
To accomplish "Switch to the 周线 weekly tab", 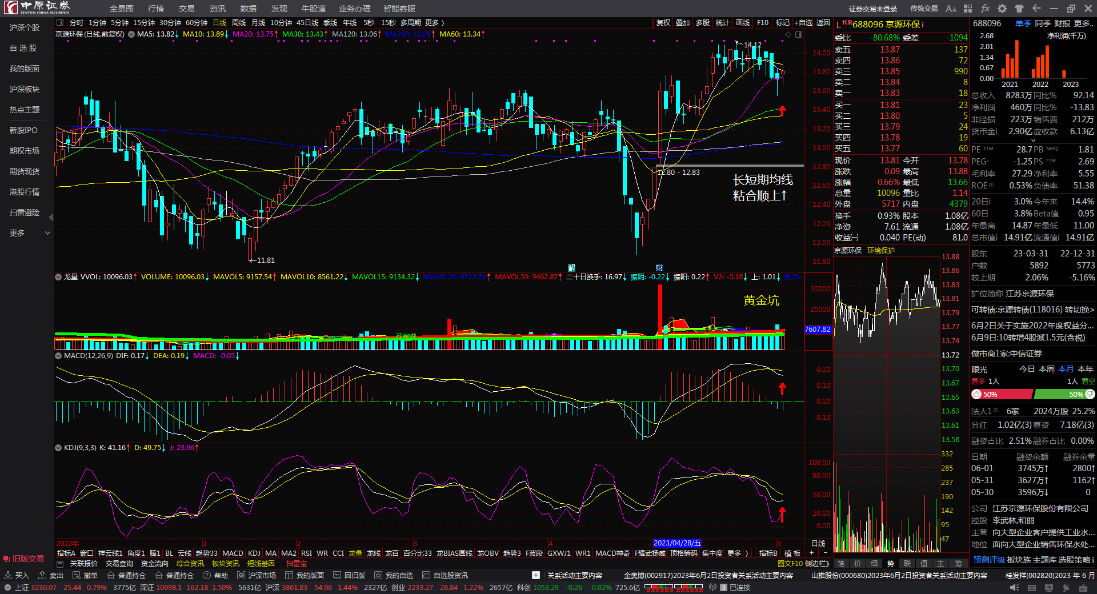I will tap(239, 23).
